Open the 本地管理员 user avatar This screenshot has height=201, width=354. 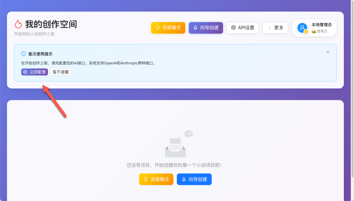pos(302,28)
